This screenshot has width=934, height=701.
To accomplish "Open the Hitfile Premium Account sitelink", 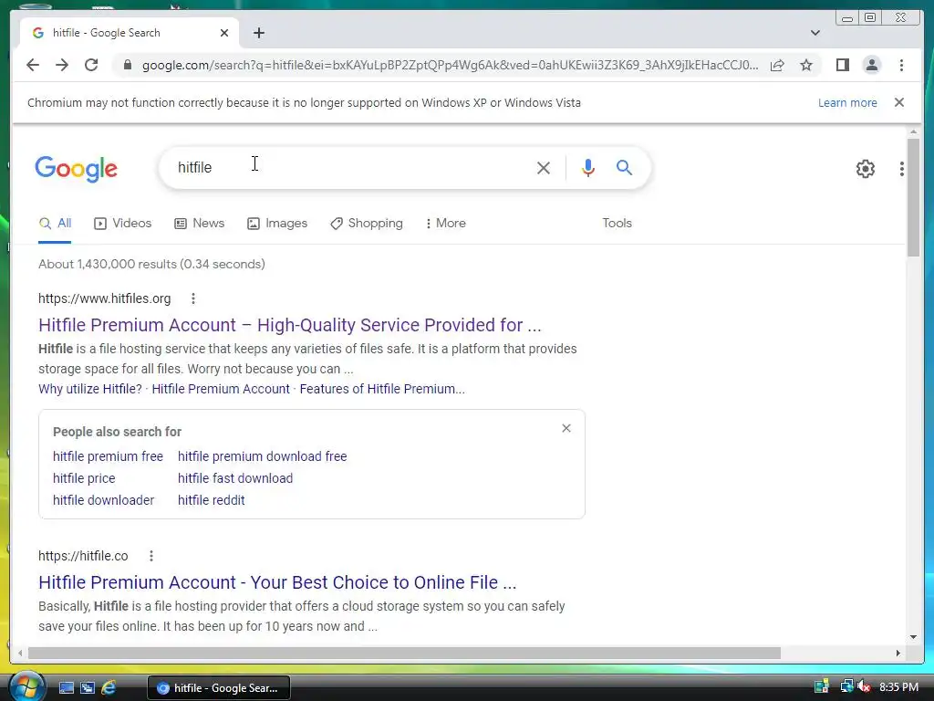I will pos(221,389).
